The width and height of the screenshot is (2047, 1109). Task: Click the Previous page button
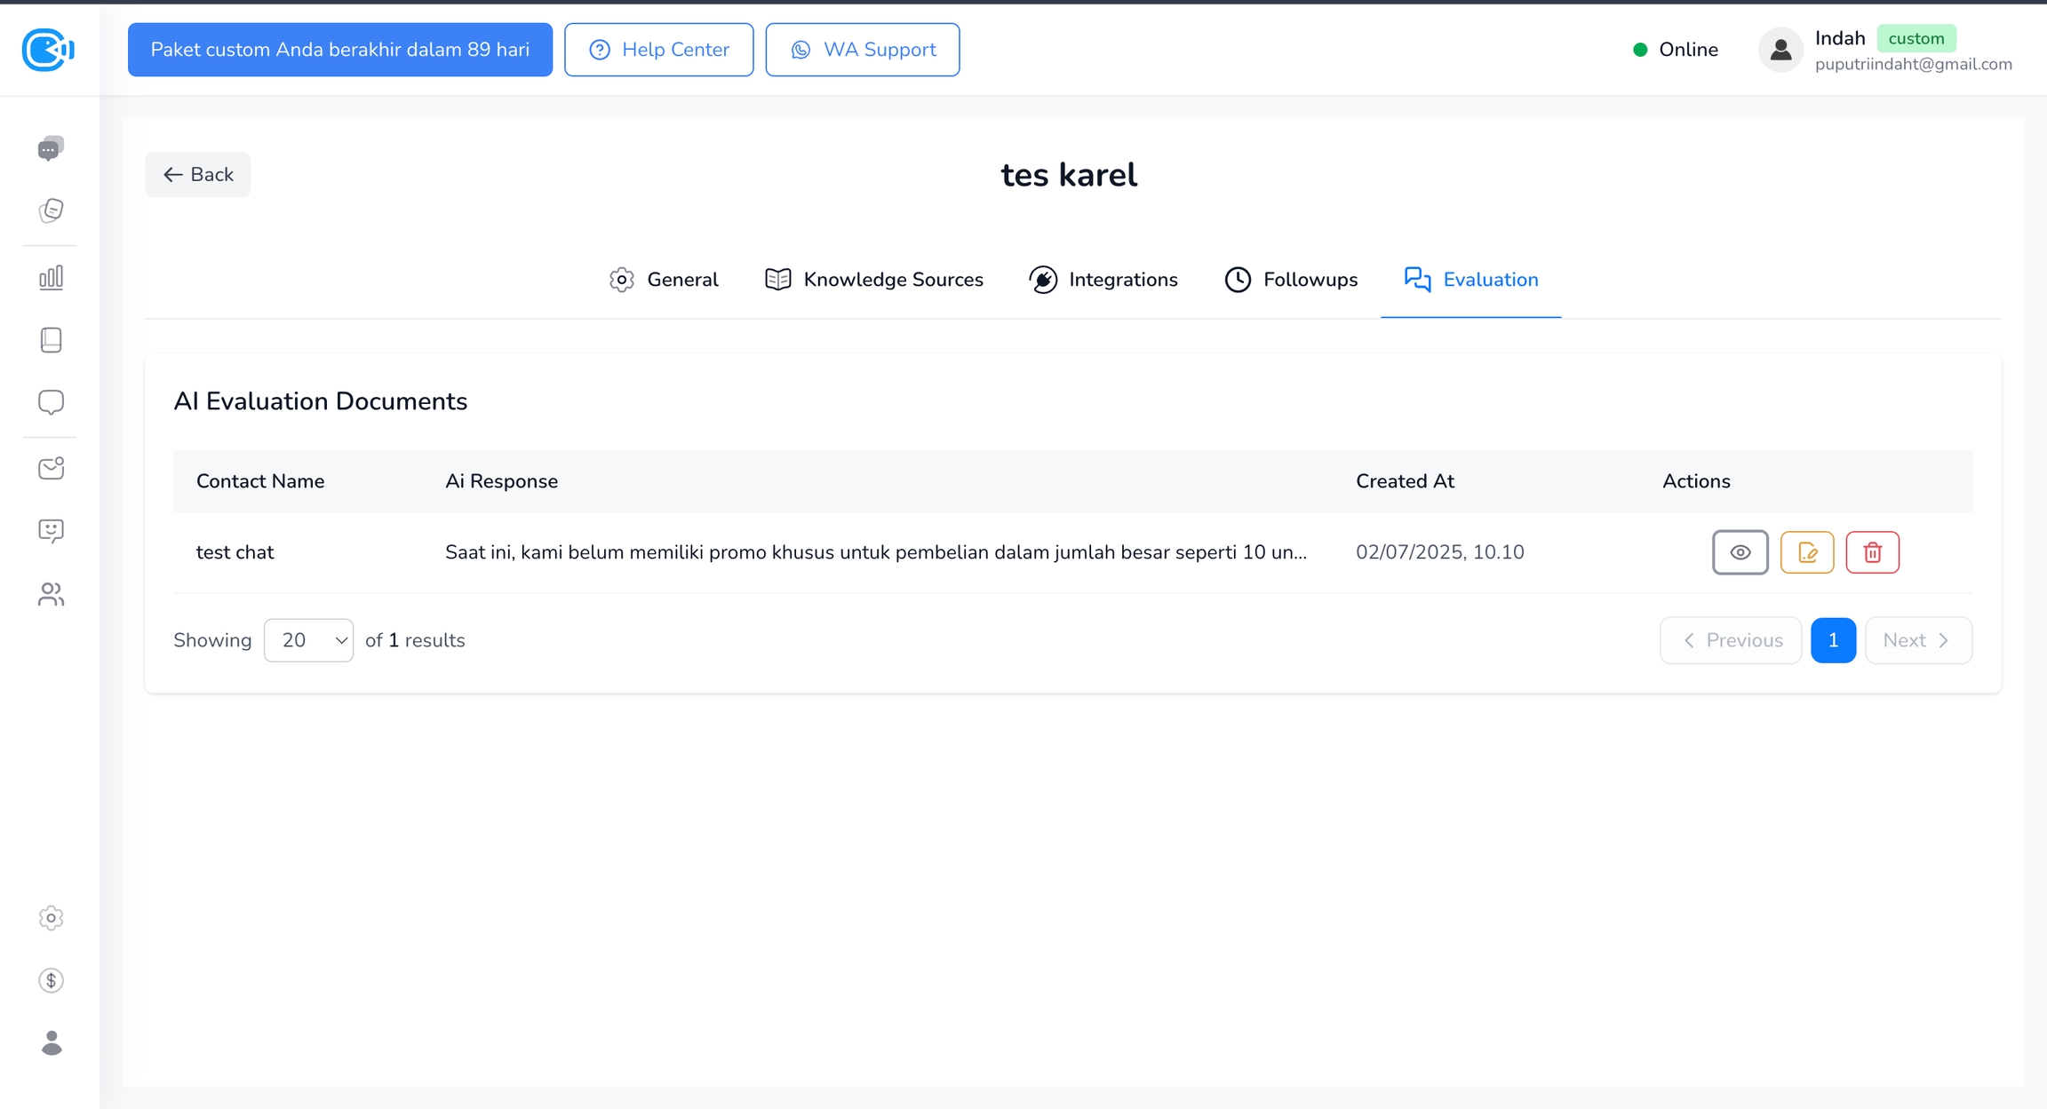coord(1730,640)
